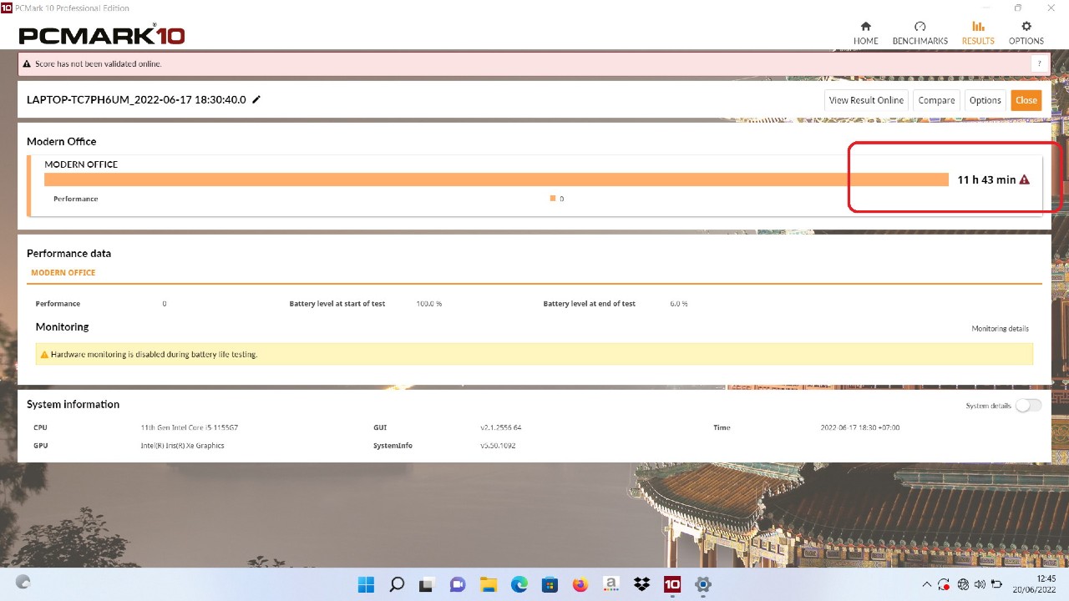Open network settings from the tray globe icon
The image size is (1069, 601).
(963, 584)
